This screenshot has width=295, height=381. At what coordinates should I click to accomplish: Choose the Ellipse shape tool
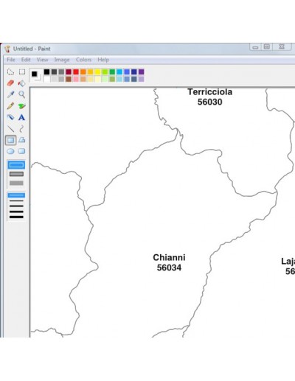(10, 151)
